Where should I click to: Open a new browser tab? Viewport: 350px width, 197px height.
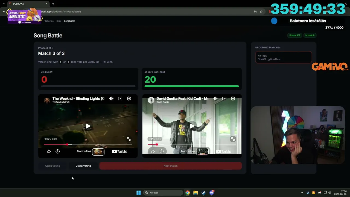coord(53,4)
